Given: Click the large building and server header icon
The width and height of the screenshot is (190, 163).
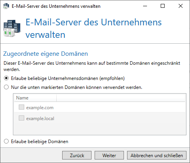Looking at the screenshot, I should pyautogui.click(x=12, y=28).
